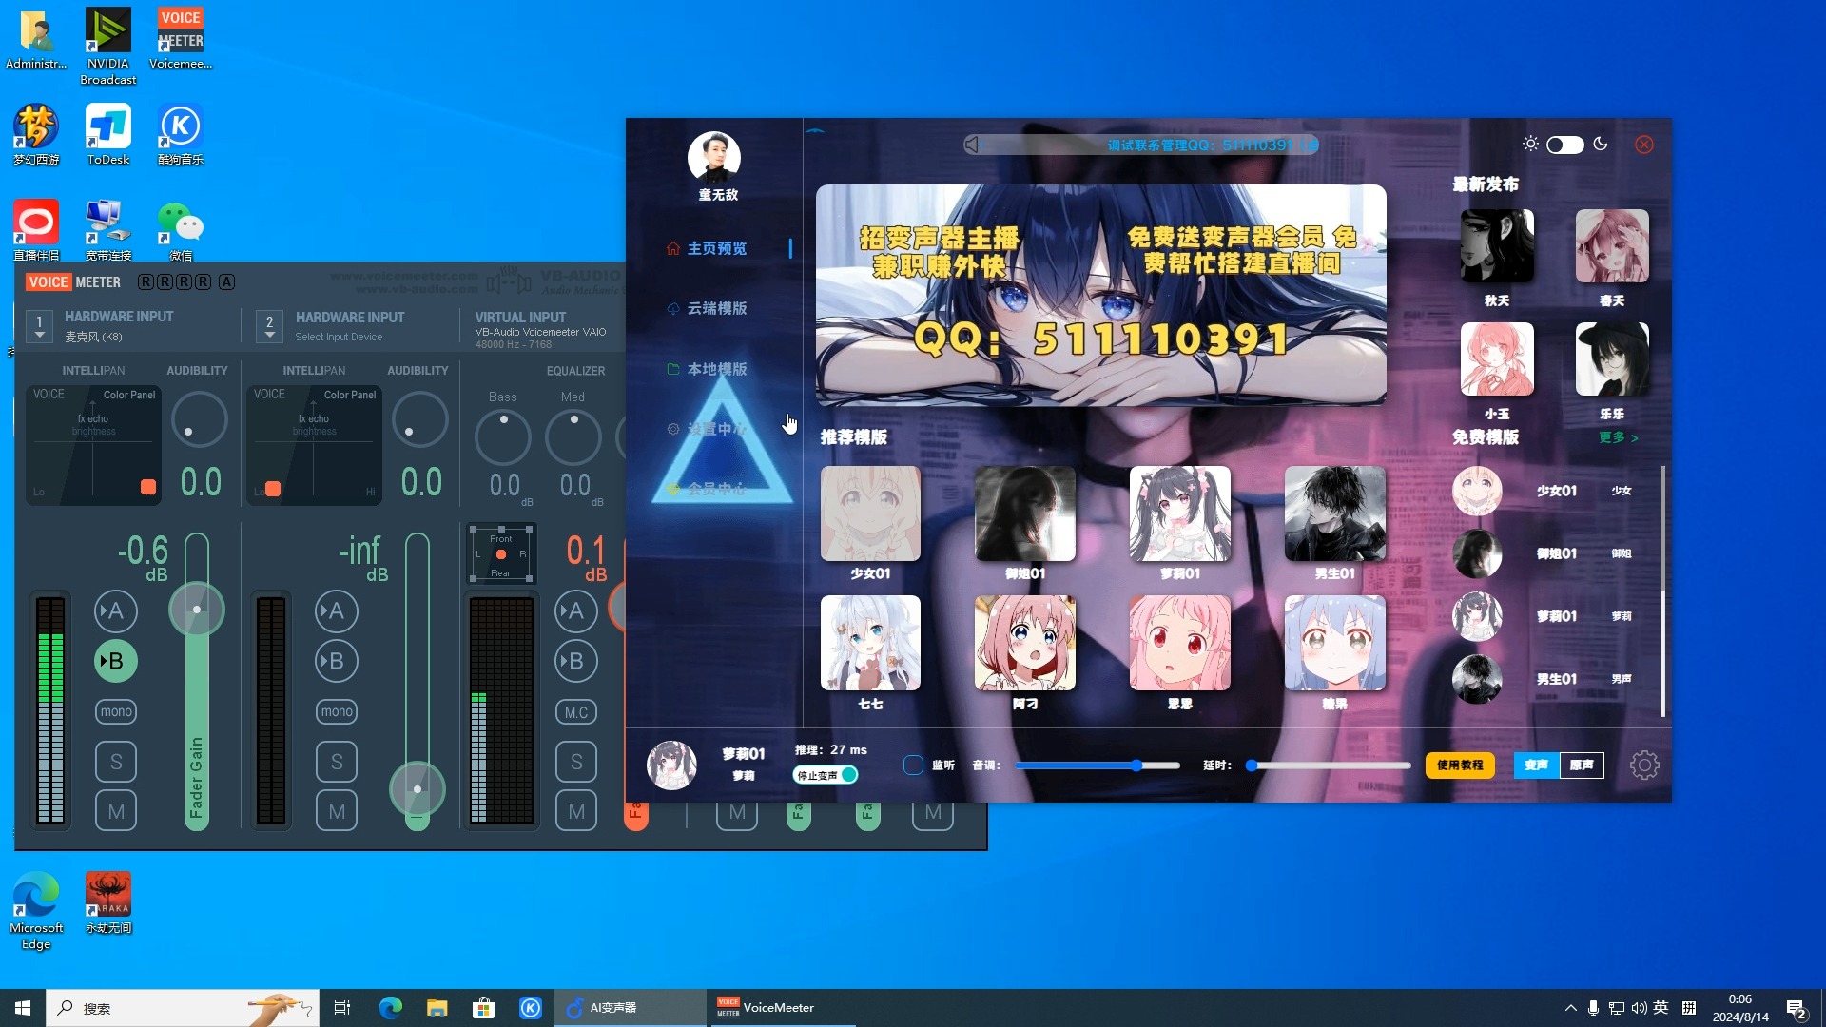Click the Fader Gain knob on Input 1
This screenshot has height=1027, width=1826.
click(197, 610)
